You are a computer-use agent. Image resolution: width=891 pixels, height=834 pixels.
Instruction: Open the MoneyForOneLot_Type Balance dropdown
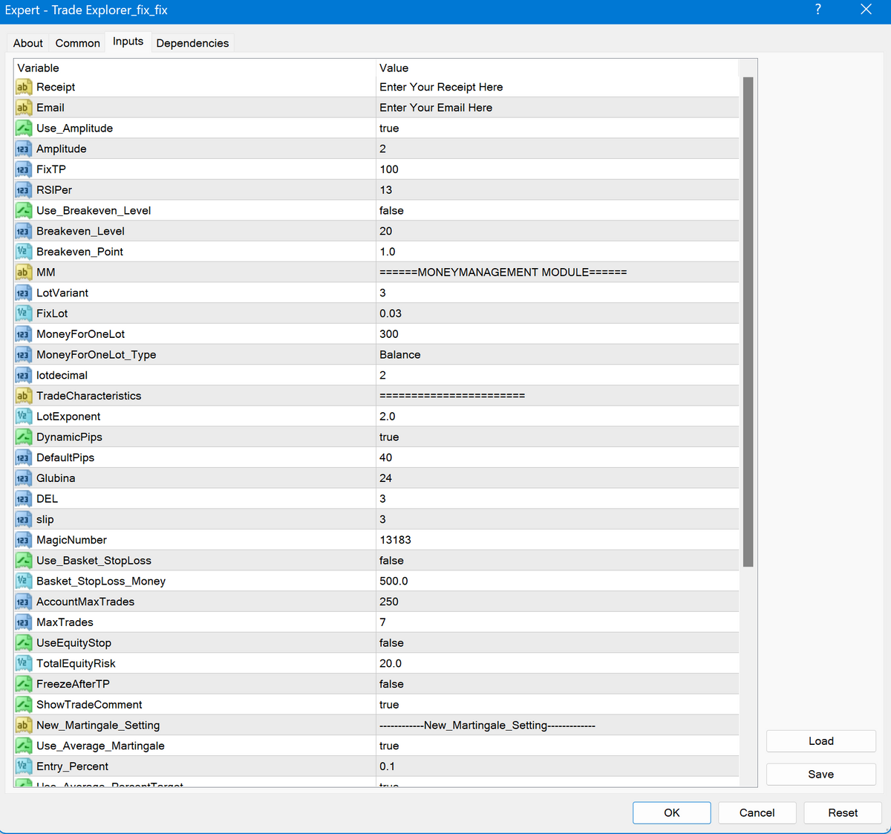pos(557,355)
